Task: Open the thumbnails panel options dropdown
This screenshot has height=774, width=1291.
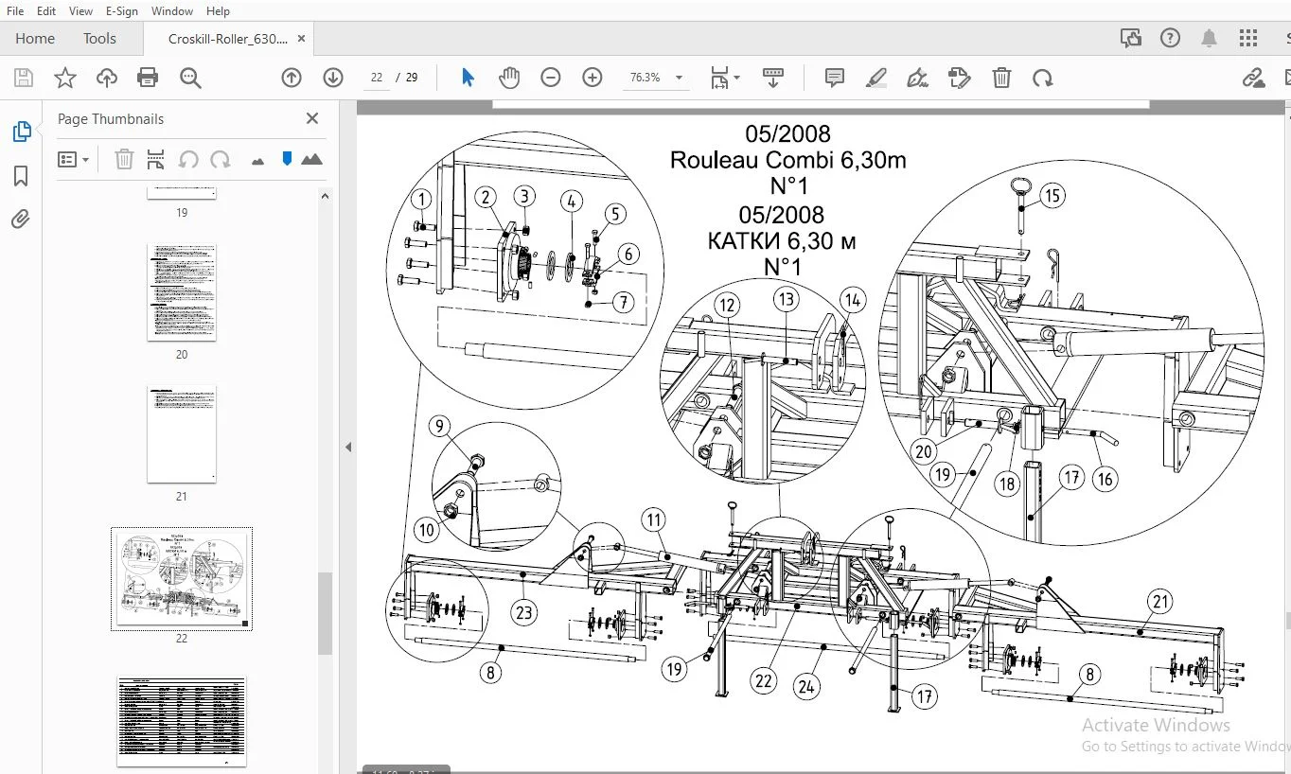Action: click(73, 160)
